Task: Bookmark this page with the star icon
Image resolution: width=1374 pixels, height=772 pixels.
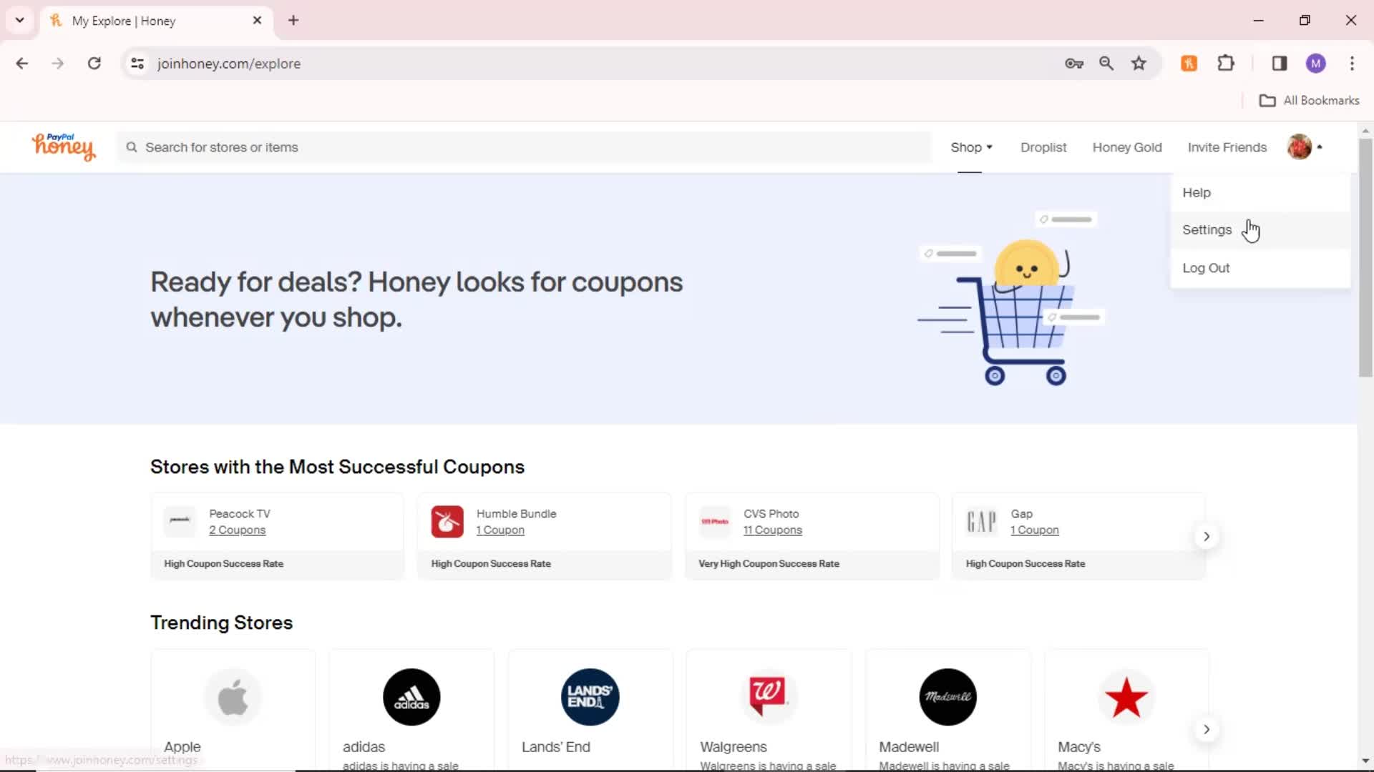Action: coord(1139,64)
